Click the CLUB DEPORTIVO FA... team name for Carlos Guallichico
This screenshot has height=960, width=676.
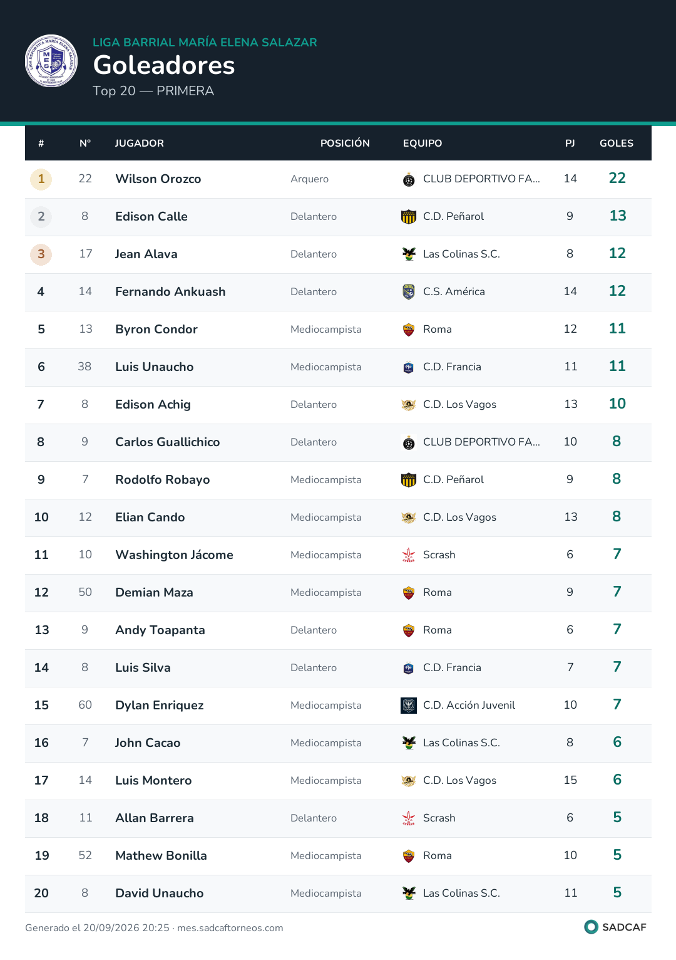pyautogui.click(x=481, y=442)
